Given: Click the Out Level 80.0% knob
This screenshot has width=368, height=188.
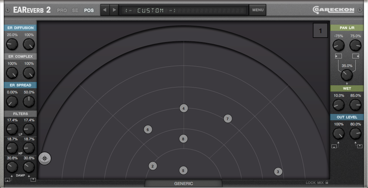Looking at the screenshot, I should click(x=355, y=133).
